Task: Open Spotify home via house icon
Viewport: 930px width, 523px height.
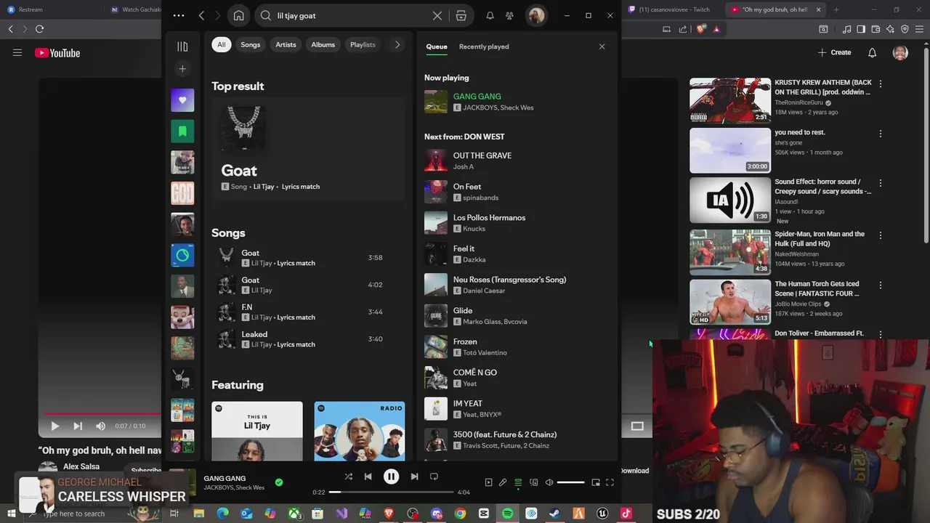Action: [238, 15]
